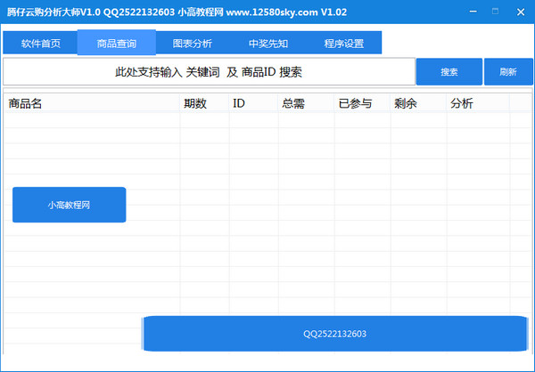Select the 商品查询 tab
The image size is (535, 372).
click(116, 43)
